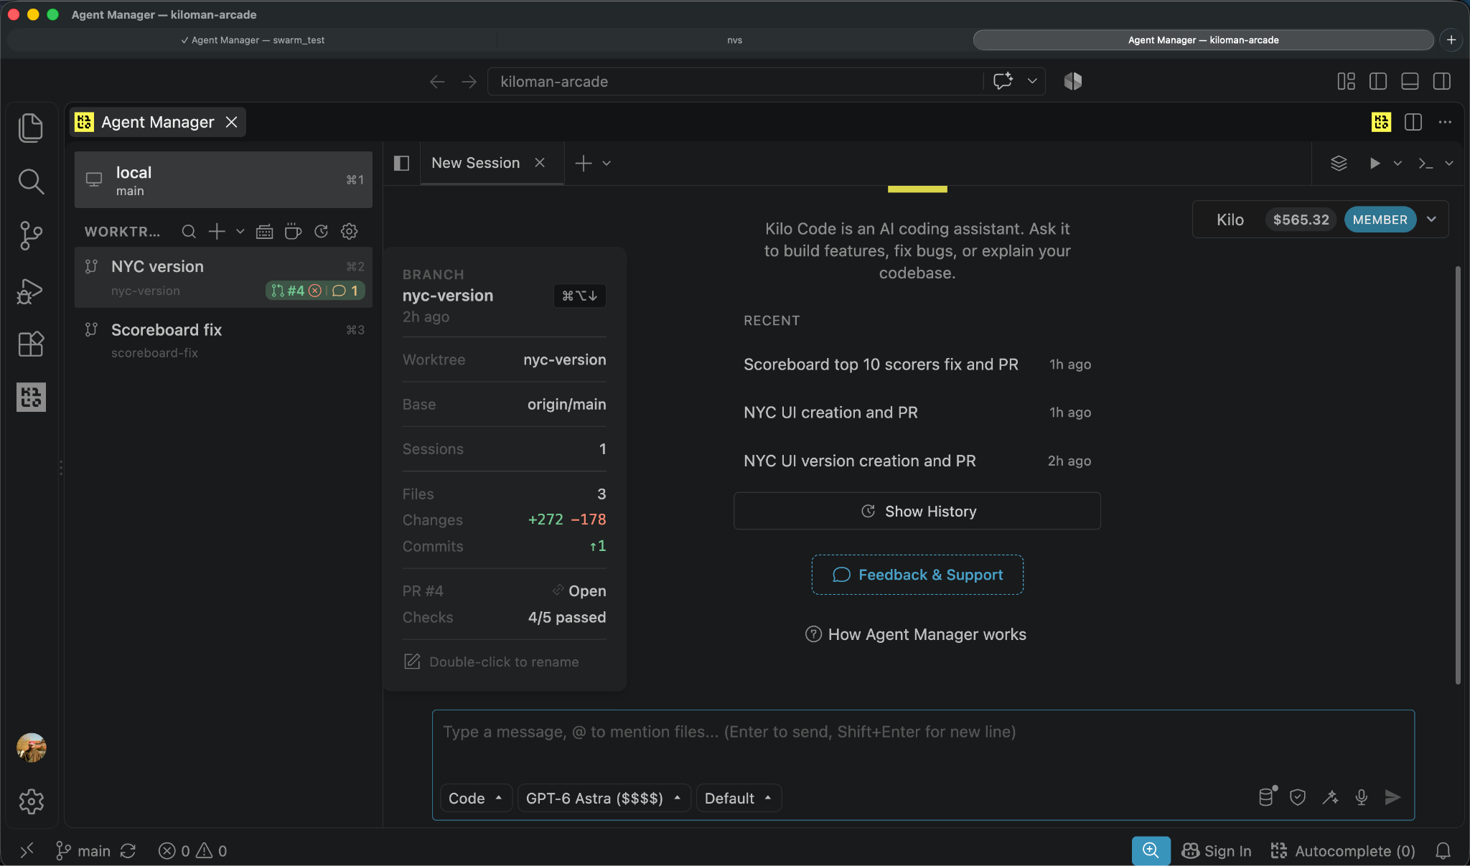Image resolution: width=1470 pixels, height=866 pixels.
Task: Open the Extensions view icon
Action: click(x=31, y=344)
